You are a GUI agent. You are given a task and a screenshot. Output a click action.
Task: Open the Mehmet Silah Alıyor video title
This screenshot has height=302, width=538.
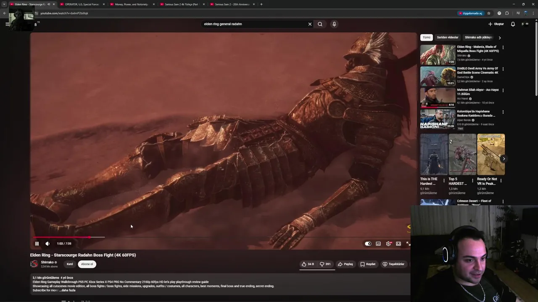[477, 92]
